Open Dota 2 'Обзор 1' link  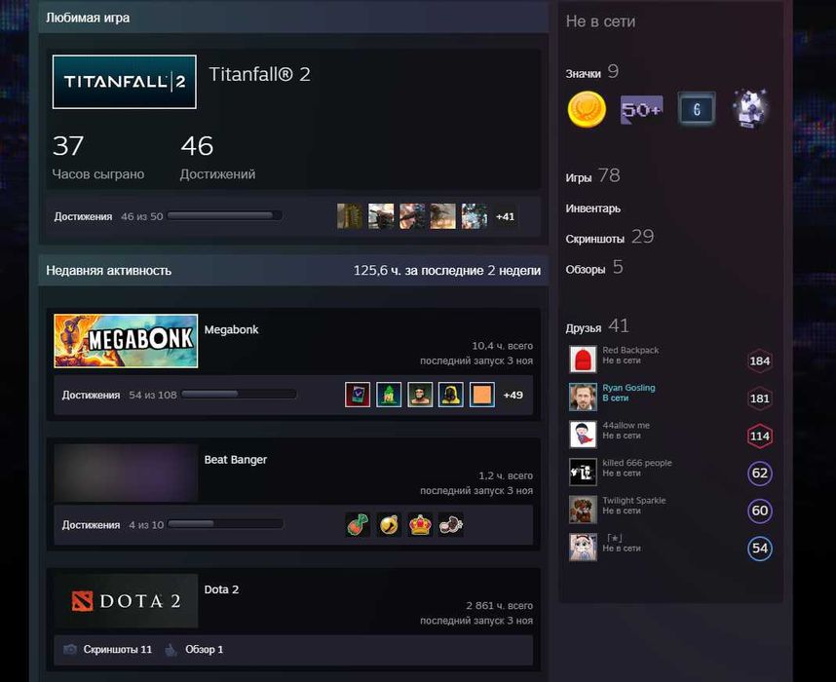tap(205, 650)
